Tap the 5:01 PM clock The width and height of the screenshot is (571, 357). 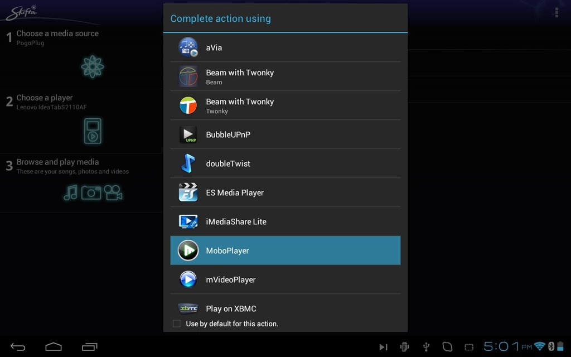coord(507,346)
